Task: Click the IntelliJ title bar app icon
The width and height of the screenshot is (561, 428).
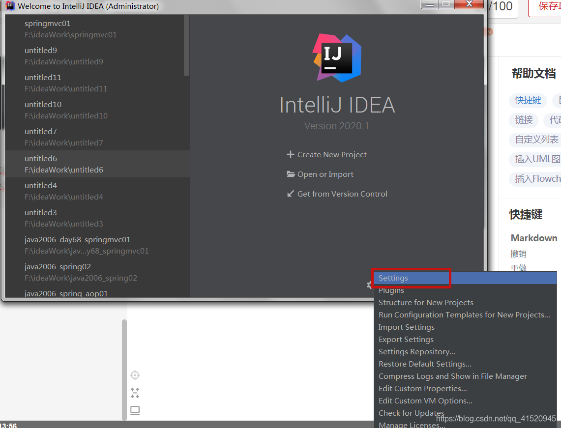Action: 10,6
